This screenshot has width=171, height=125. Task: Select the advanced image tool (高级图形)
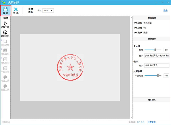(x=5, y=50)
